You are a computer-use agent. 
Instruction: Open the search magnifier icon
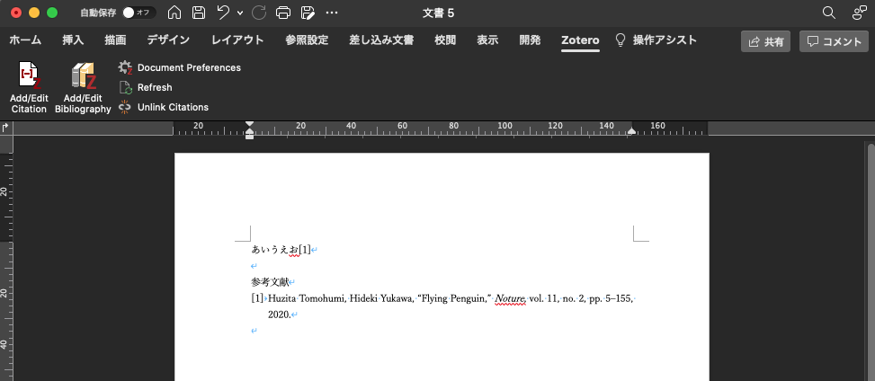[829, 13]
